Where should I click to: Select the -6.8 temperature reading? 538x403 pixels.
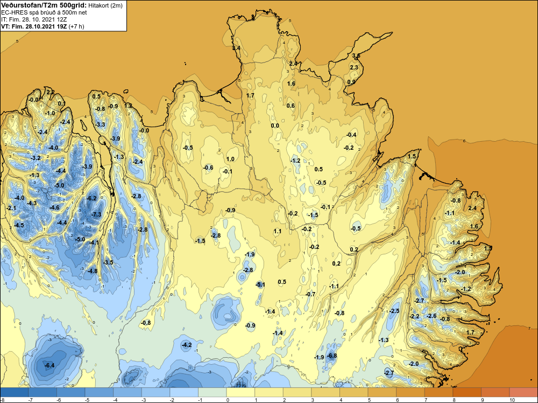(x=332, y=356)
